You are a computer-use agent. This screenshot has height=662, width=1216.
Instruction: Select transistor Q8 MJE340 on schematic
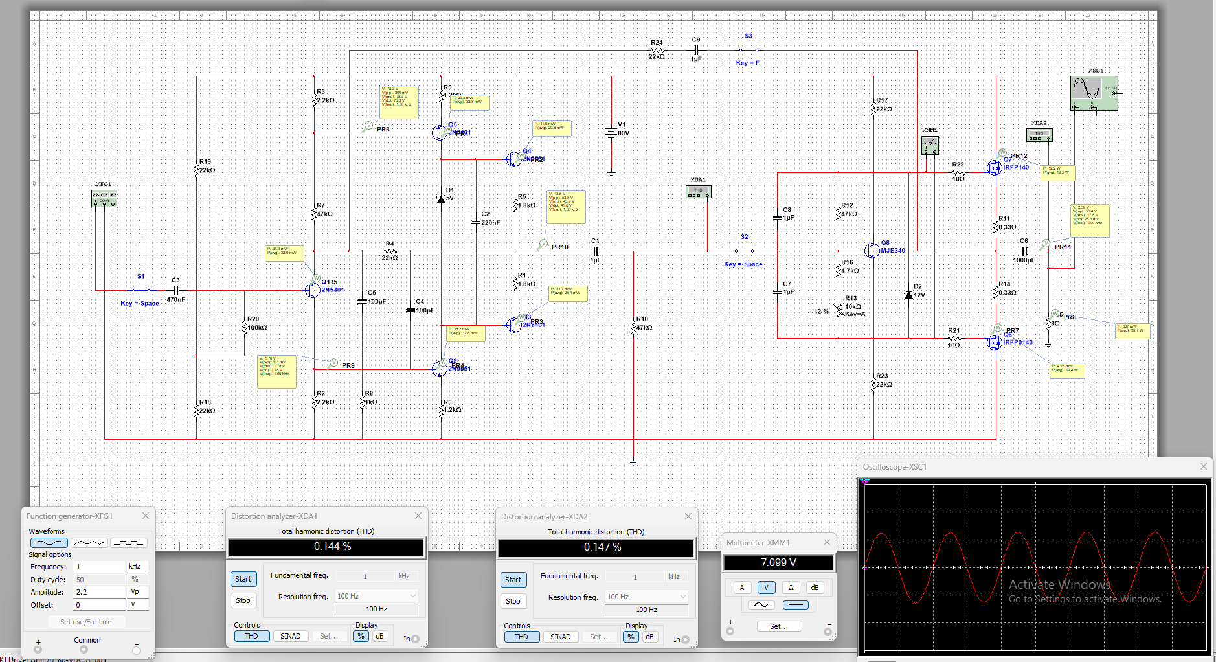pyautogui.click(x=872, y=250)
